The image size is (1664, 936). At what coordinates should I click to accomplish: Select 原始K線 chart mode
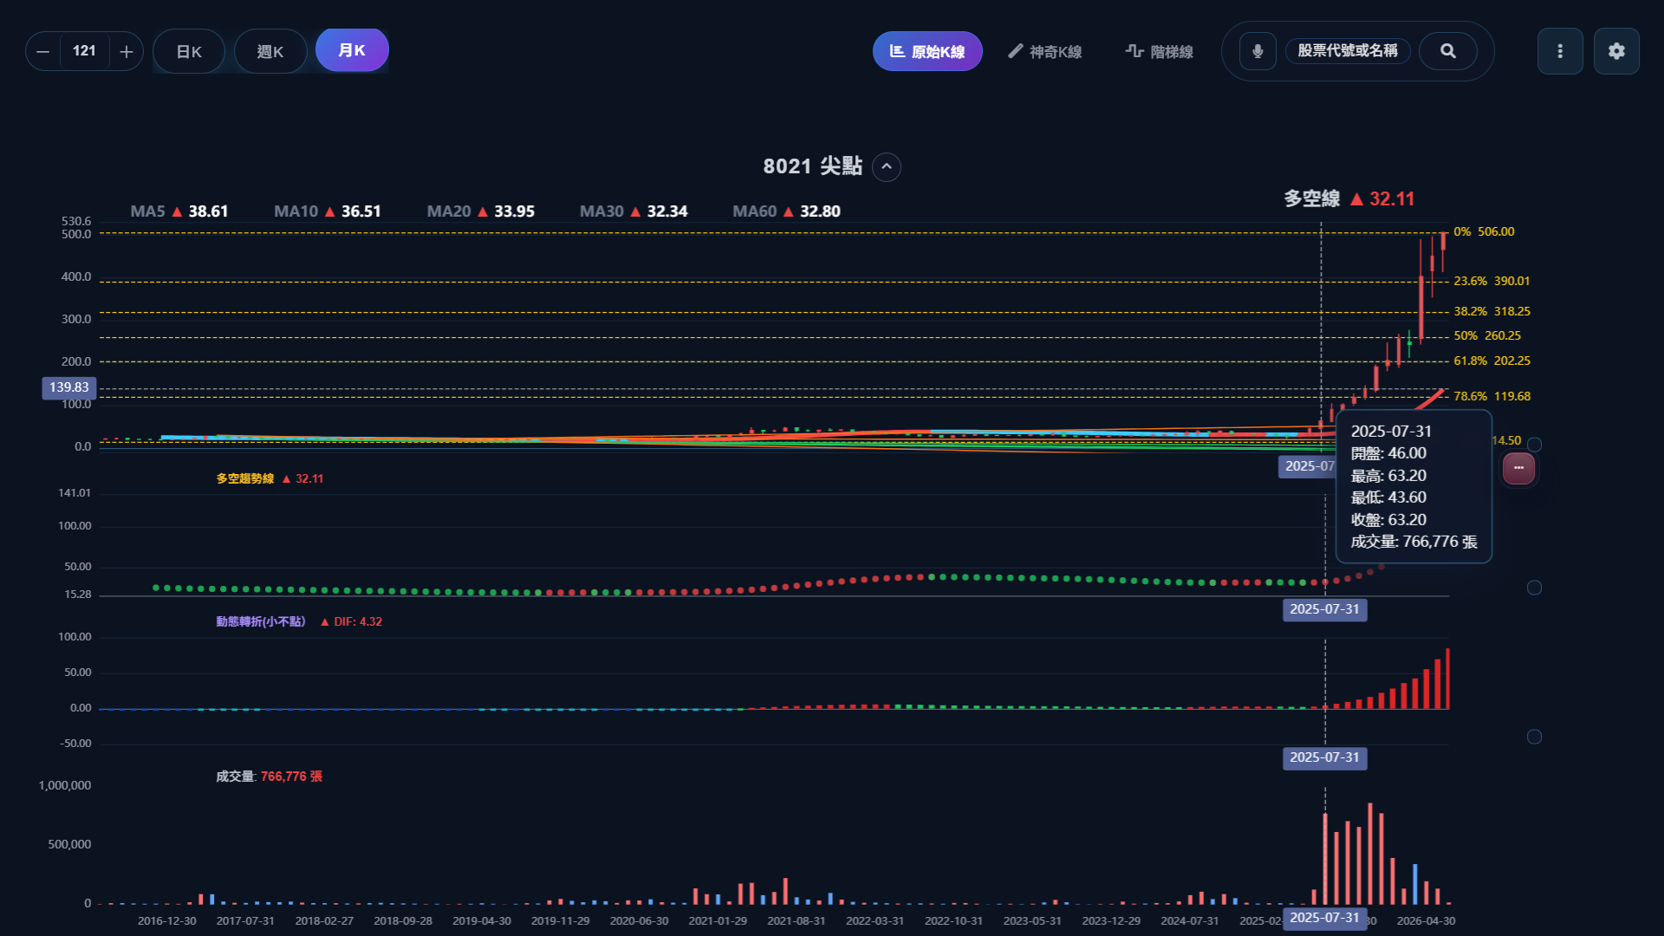pos(927,52)
